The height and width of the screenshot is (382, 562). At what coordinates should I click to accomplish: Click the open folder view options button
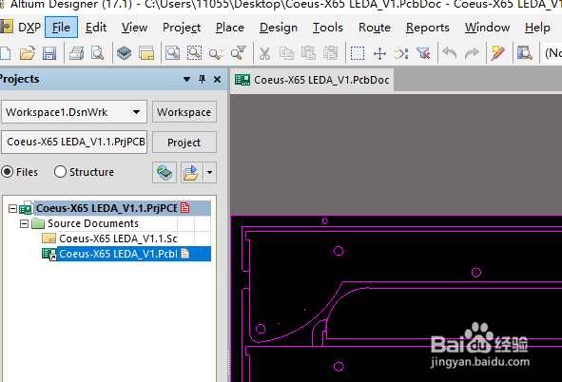[x=191, y=173]
